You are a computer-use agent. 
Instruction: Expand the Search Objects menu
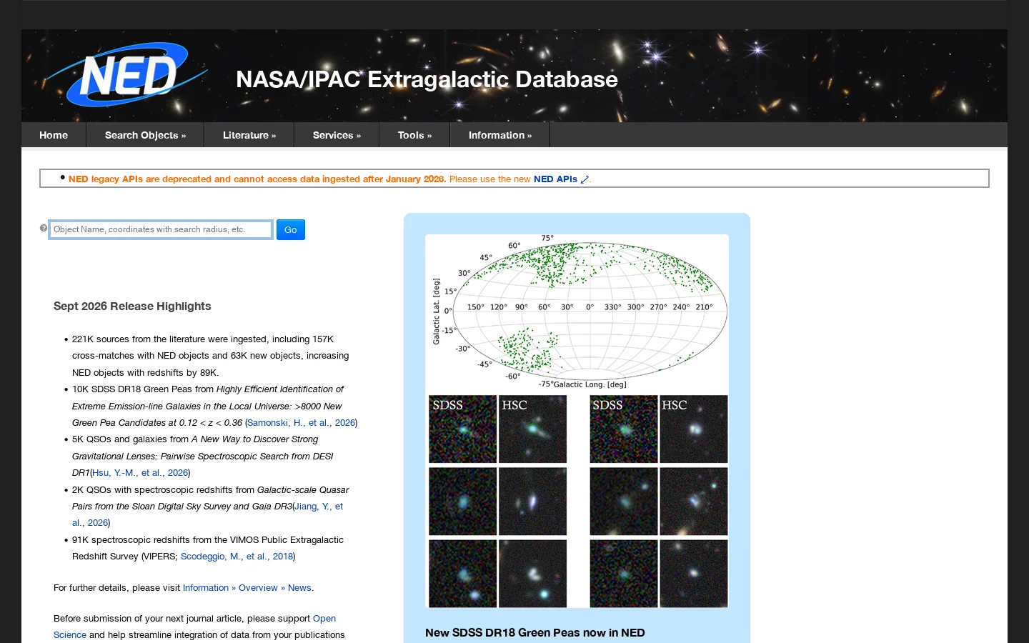click(x=145, y=135)
